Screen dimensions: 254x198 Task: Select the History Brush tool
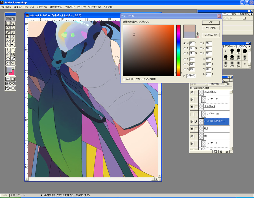click(x=13, y=37)
